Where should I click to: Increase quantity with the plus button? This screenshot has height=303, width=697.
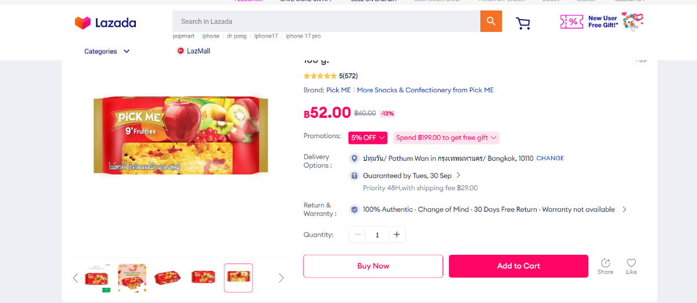pyautogui.click(x=397, y=235)
